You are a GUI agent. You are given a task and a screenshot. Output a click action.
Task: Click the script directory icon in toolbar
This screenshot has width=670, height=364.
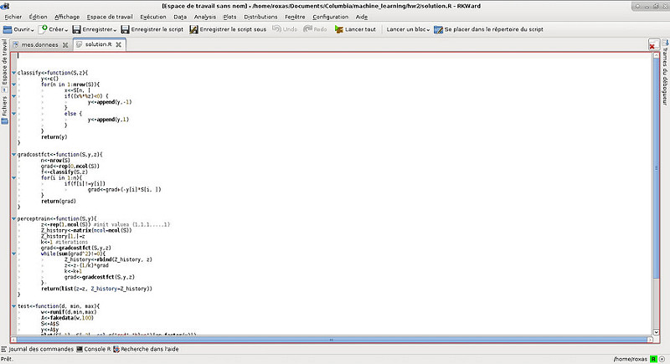[438, 29]
